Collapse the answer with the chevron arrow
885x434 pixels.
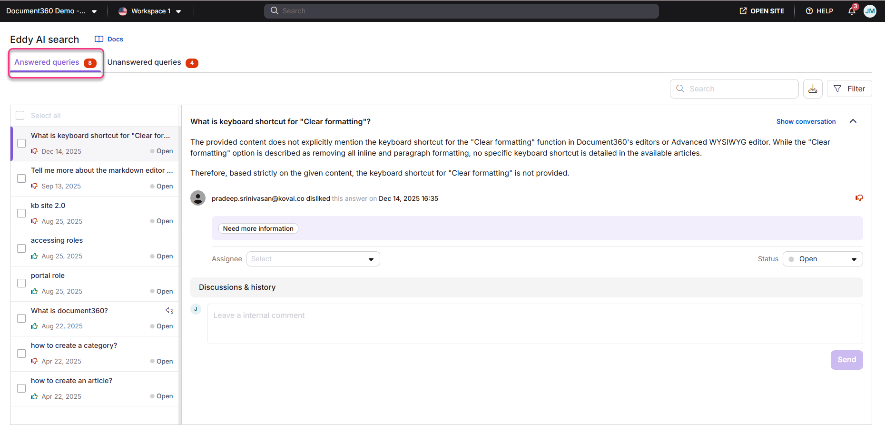pos(853,121)
